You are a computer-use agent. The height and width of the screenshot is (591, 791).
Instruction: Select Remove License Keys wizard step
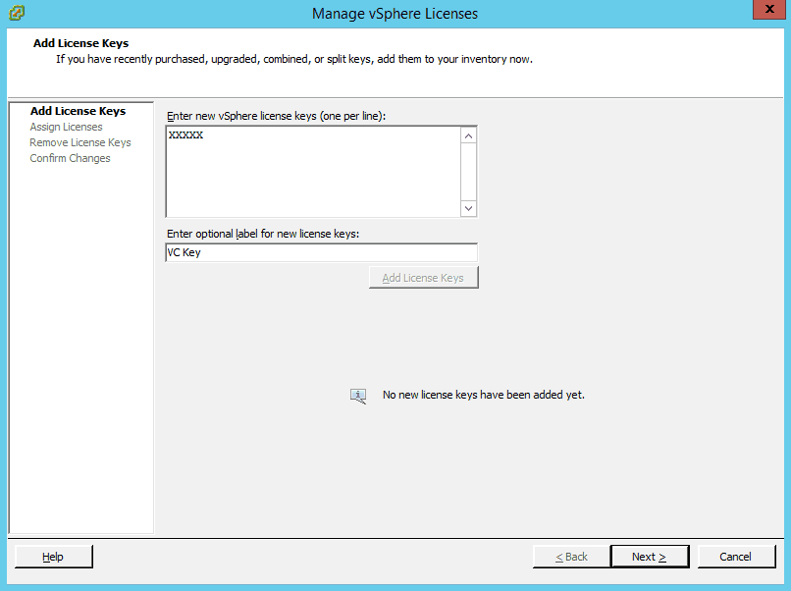(80, 142)
